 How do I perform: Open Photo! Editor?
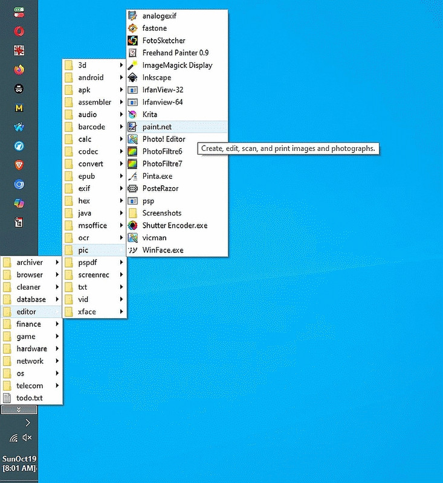[x=177, y=139]
